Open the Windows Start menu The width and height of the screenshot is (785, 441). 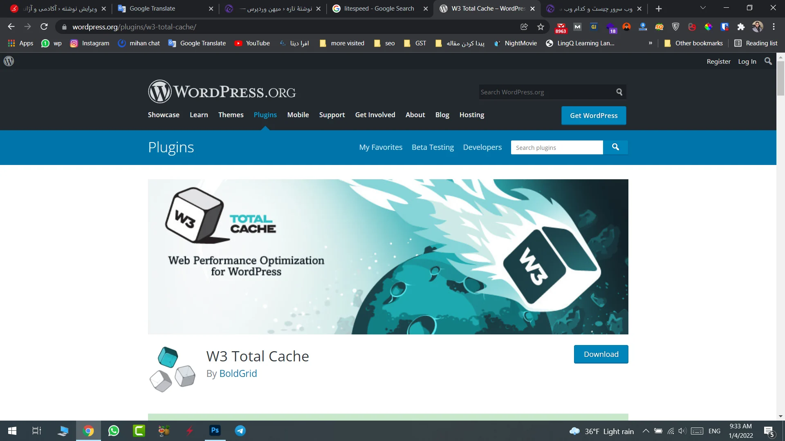12,431
